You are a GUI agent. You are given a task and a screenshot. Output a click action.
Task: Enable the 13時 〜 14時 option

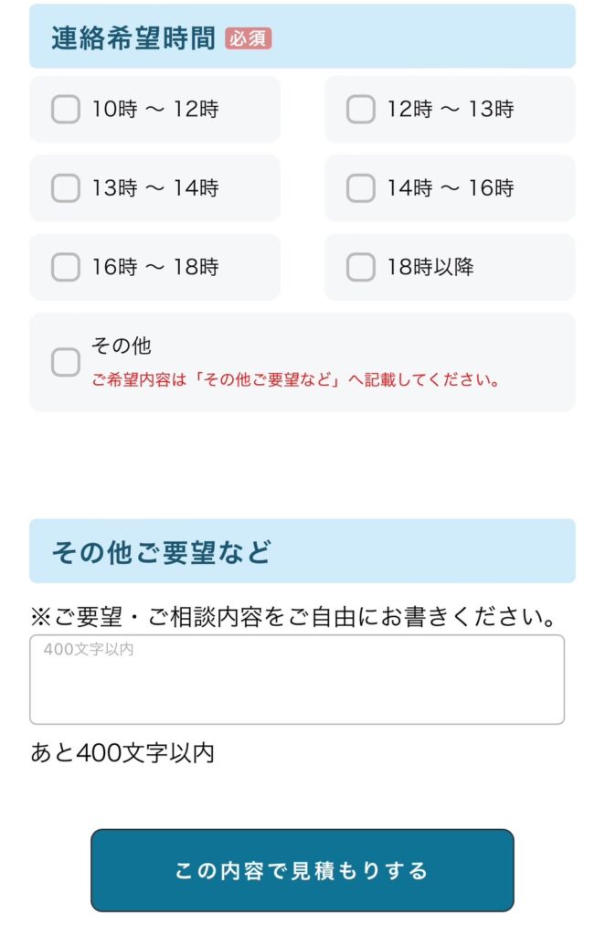pyautogui.click(x=64, y=188)
